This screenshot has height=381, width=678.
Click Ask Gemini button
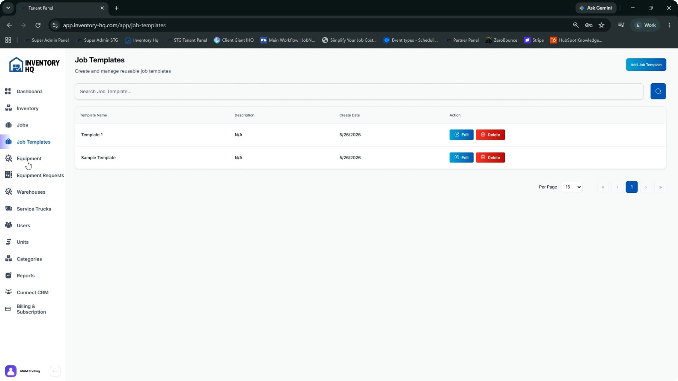596,8
